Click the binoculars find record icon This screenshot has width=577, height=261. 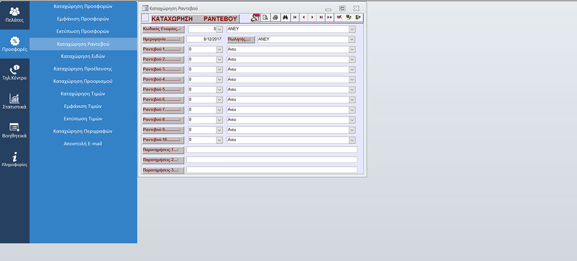(x=285, y=17)
